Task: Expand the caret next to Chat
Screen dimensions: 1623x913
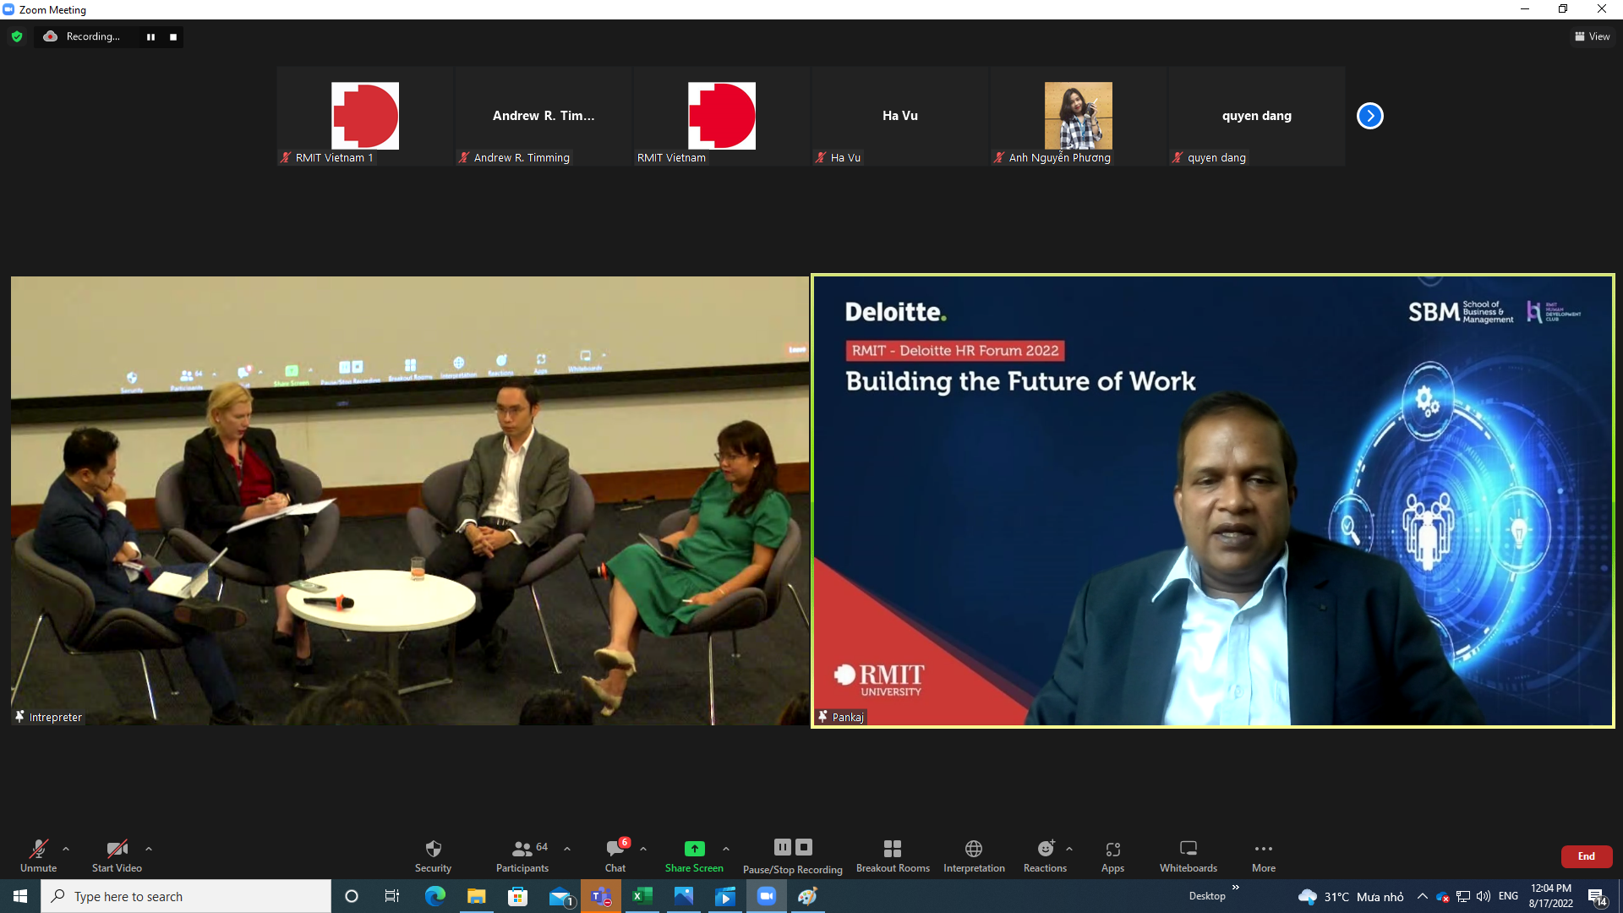Action: (x=643, y=849)
